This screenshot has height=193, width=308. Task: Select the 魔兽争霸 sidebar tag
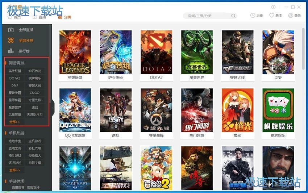tap(15, 93)
